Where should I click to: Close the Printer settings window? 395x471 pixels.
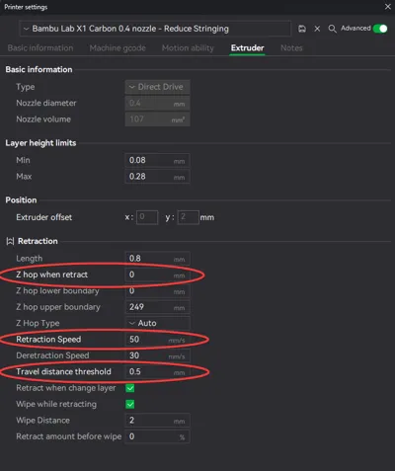tap(388, 7)
